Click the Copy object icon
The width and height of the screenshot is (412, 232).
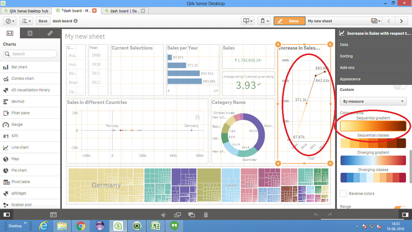[x=178, y=215]
